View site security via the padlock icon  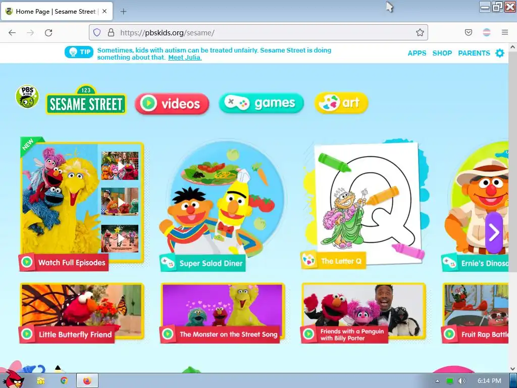pyautogui.click(x=111, y=32)
